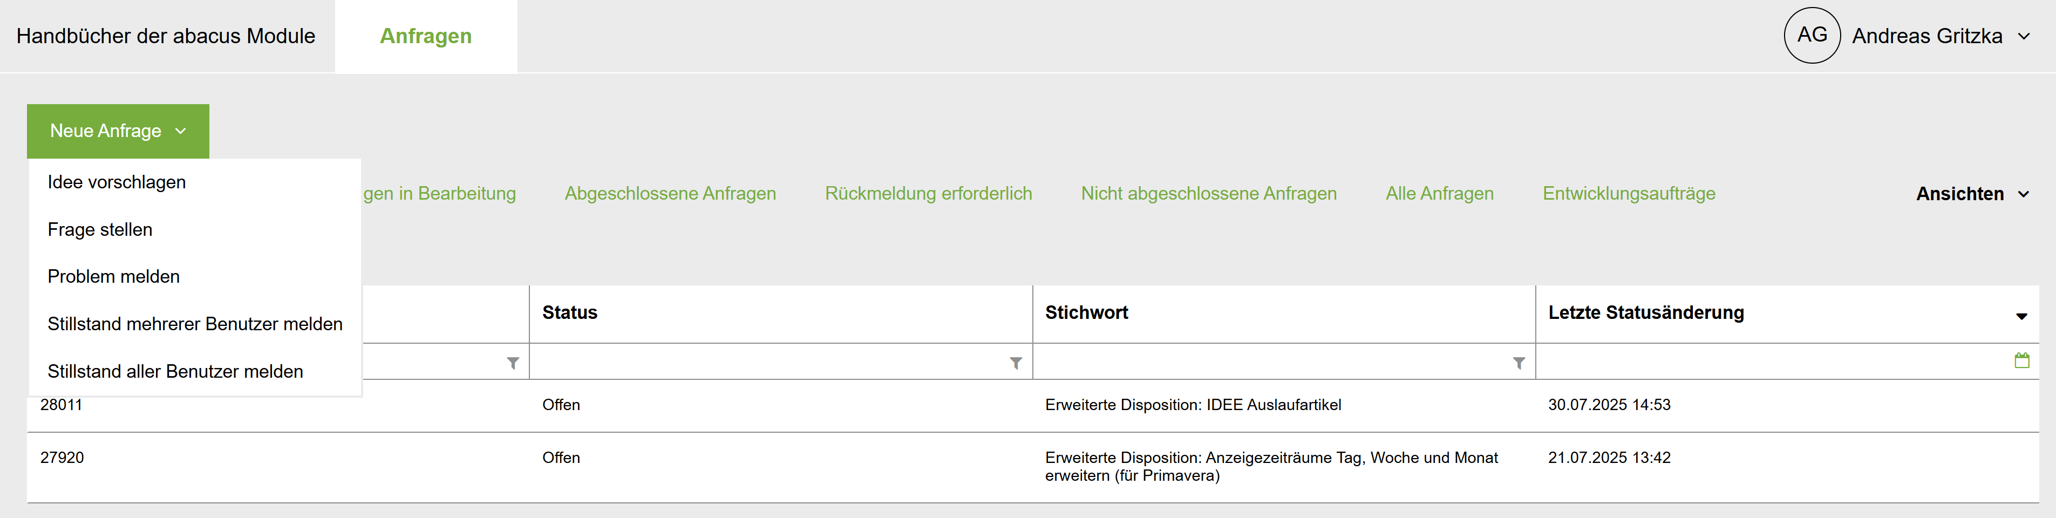Select Problem melden option
Image resolution: width=2056 pixels, height=518 pixels.
(113, 277)
